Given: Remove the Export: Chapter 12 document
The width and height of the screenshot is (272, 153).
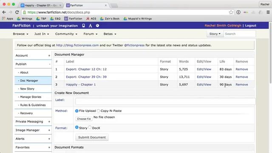Looking at the screenshot, I should coord(242,69).
